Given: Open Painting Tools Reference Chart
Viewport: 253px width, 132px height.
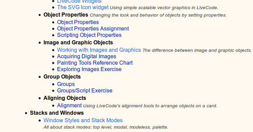Looking at the screenshot, I should coord(95,63).
